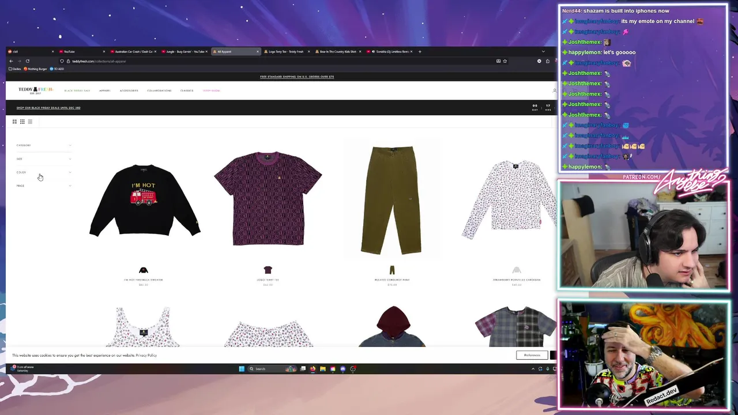
Task: Switch to the Sonidita DJ Limitless Remix tab
Action: click(x=389, y=52)
